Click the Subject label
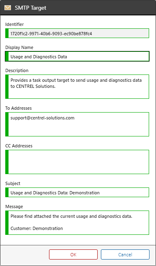Viewport: 156px width, 266px height. coord(13,183)
